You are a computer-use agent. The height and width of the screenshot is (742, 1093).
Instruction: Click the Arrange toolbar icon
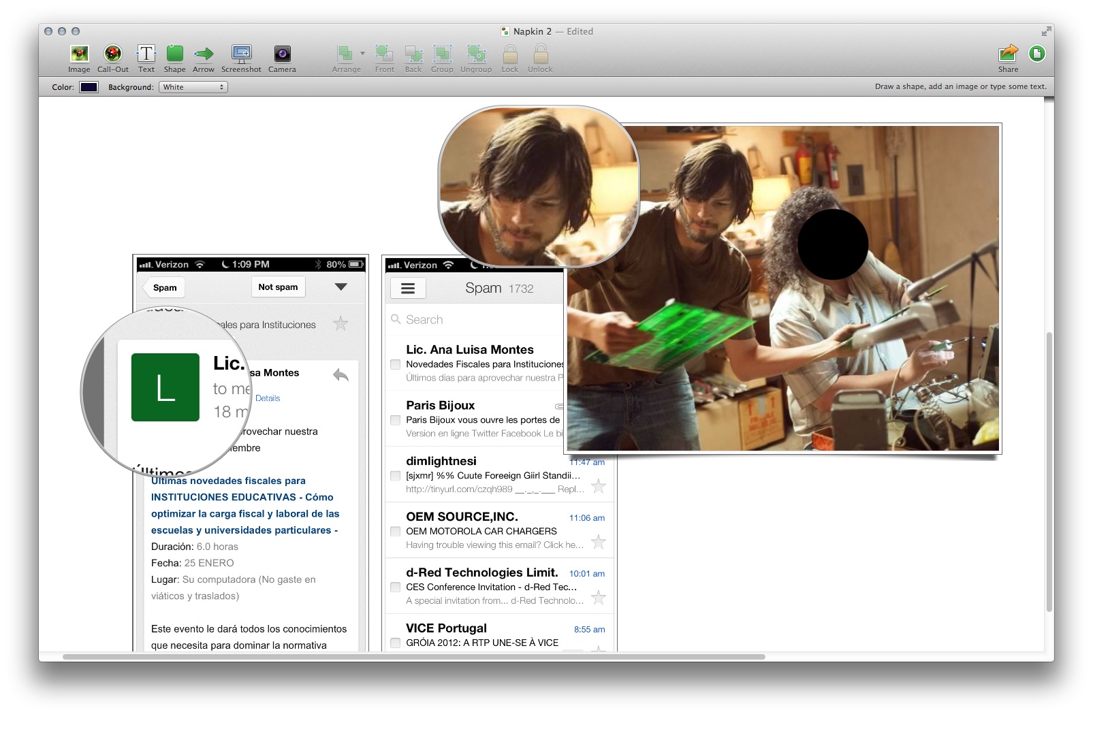click(x=346, y=59)
